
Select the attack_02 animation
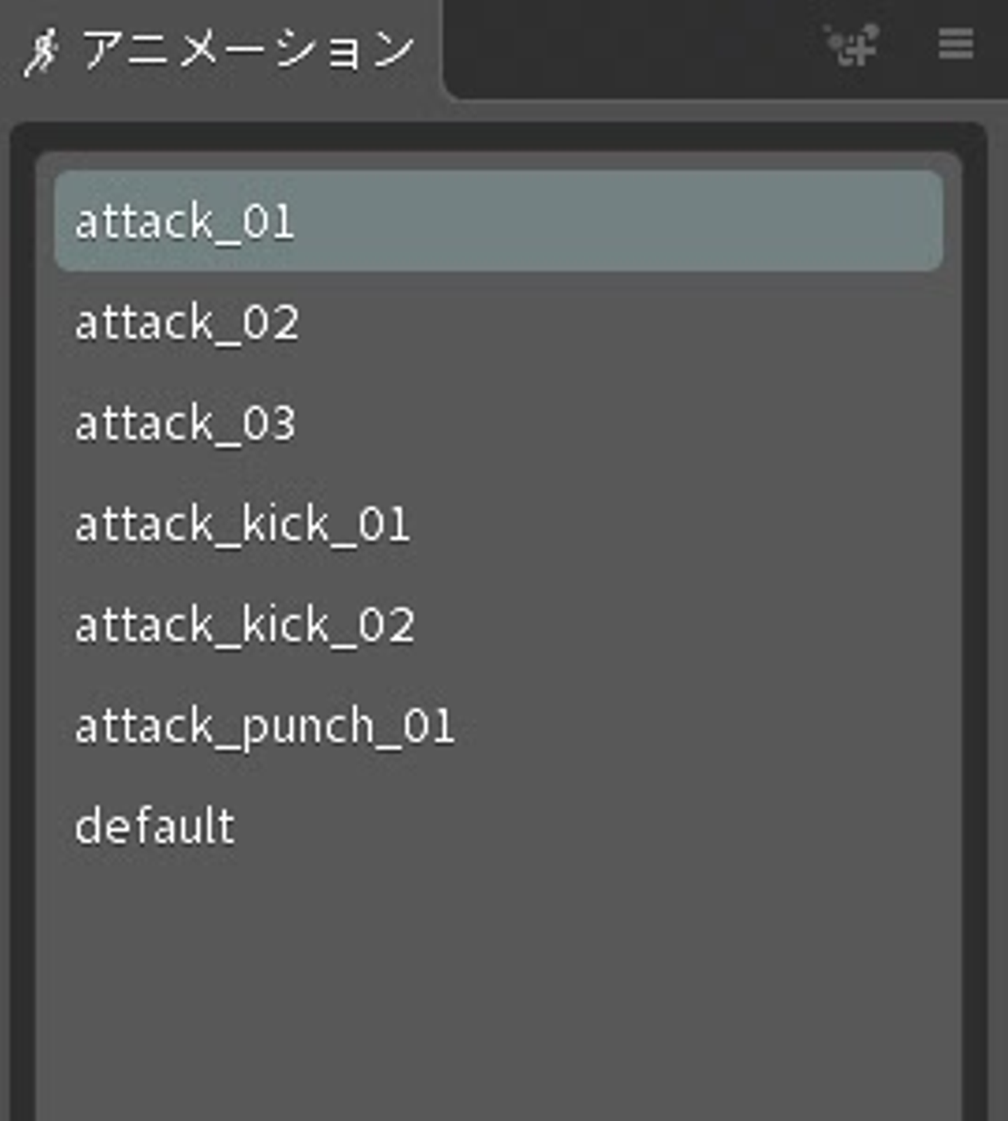click(x=187, y=323)
